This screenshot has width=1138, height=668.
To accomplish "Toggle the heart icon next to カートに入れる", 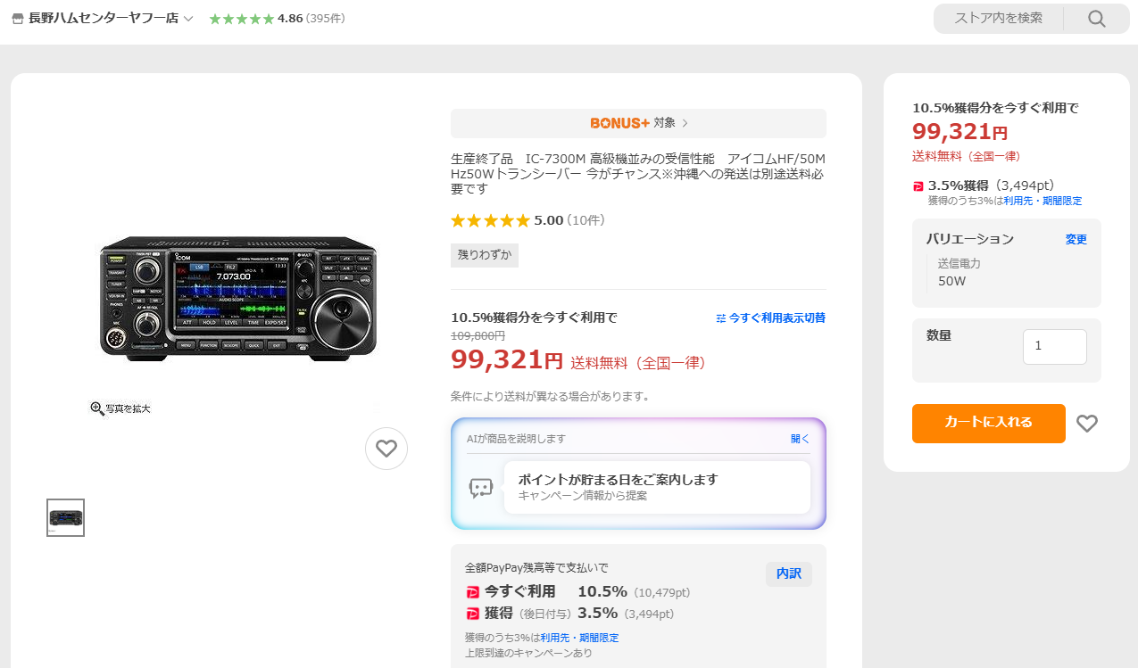I will click(x=1087, y=424).
